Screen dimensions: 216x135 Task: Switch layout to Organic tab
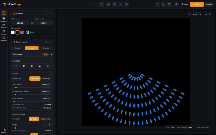(46, 48)
